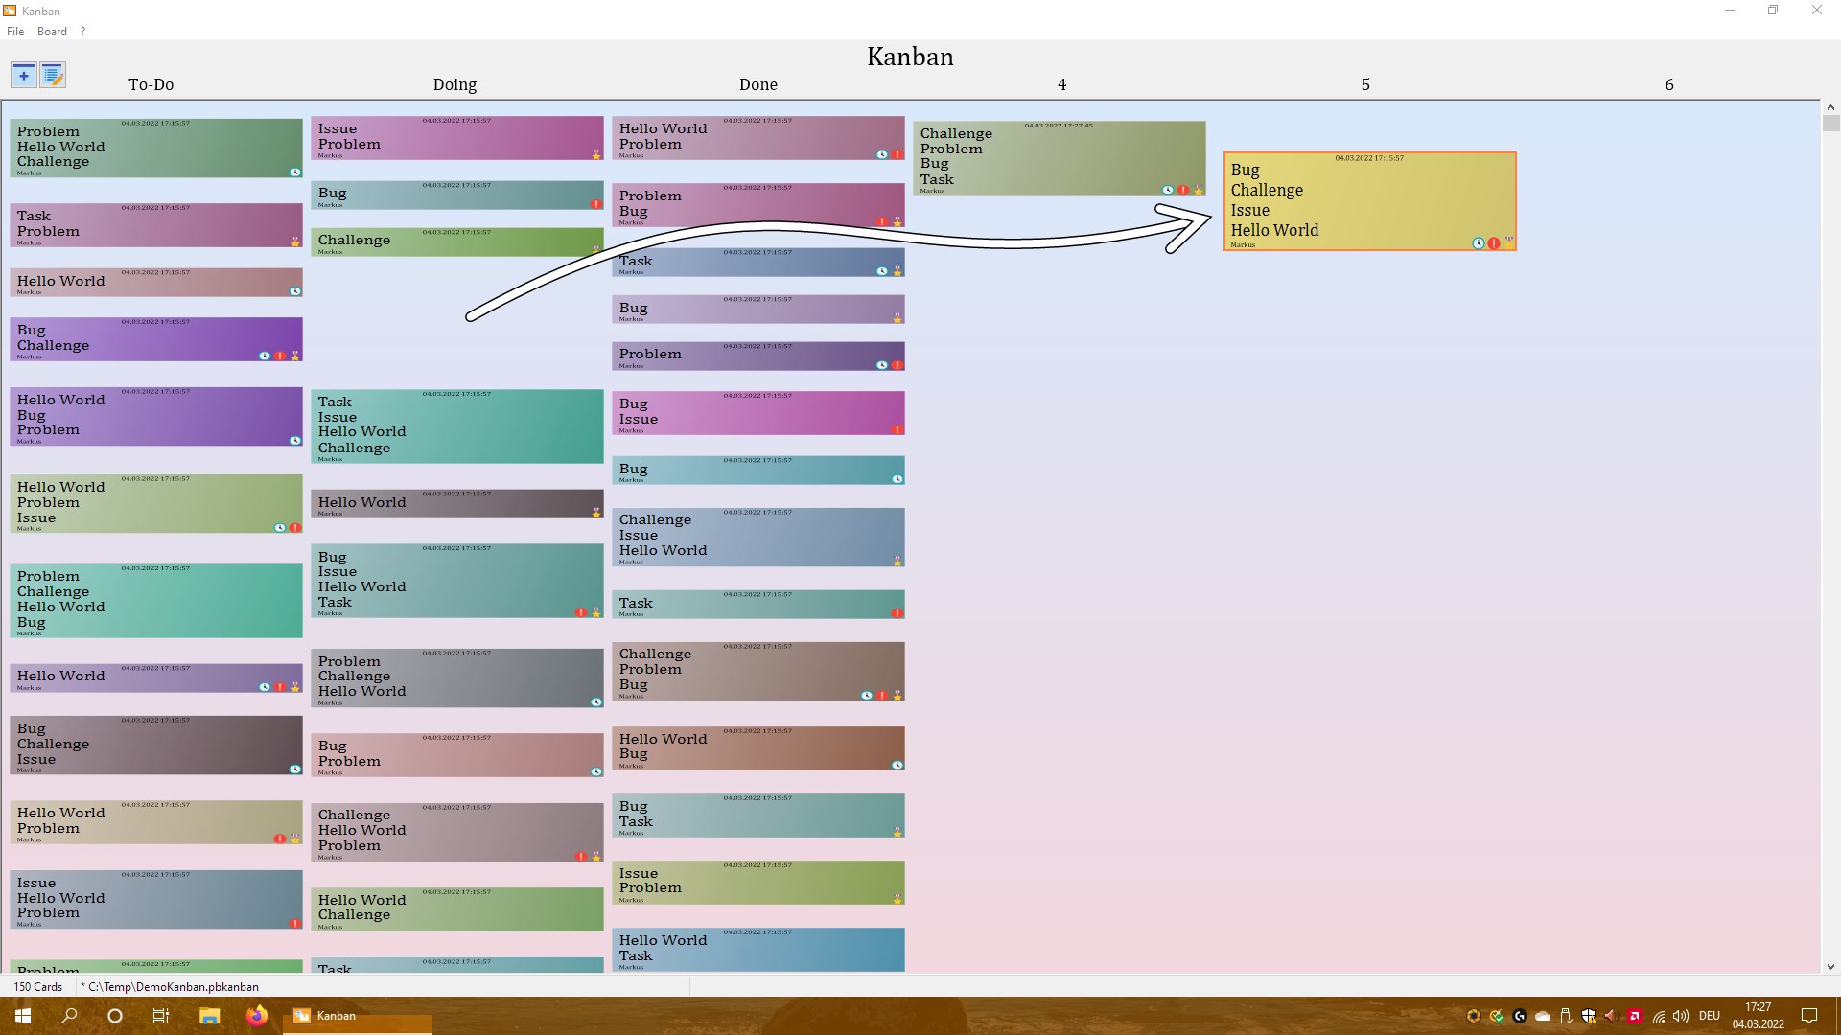Click medal icon on Done Bug Task card

[897, 832]
